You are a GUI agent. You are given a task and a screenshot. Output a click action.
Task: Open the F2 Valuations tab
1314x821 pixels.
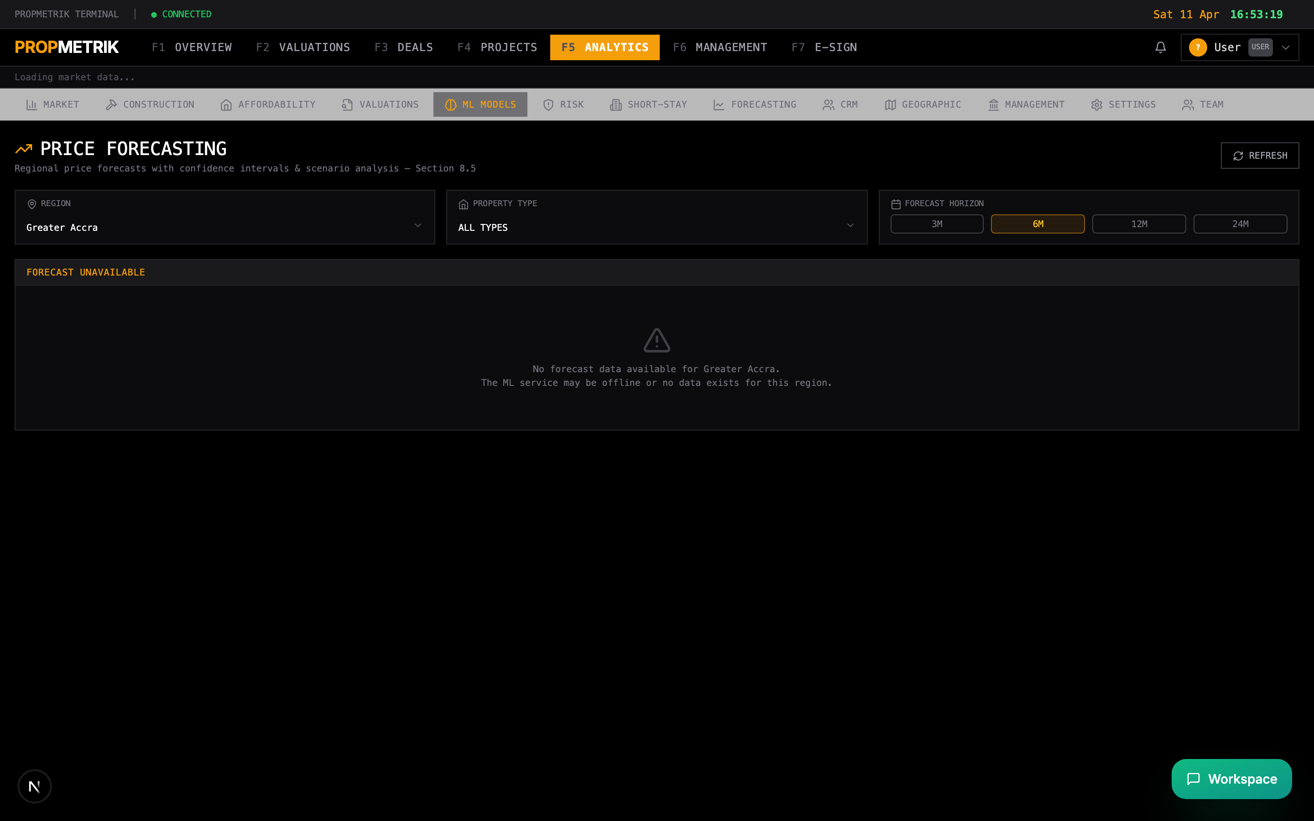(x=303, y=47)
